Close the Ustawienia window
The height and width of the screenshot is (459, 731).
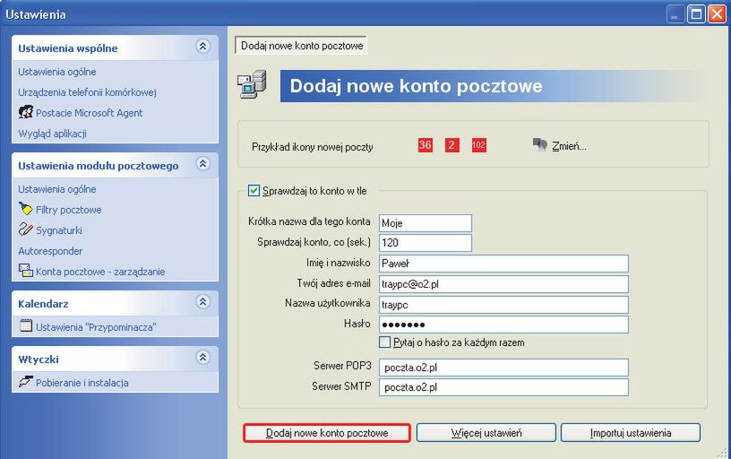(x=717, y=14)
